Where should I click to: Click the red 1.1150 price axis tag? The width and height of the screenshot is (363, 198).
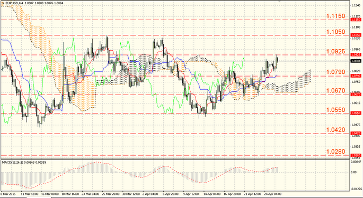356,20
